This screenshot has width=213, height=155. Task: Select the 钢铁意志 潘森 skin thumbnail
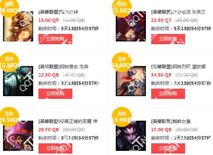[18, 81]
